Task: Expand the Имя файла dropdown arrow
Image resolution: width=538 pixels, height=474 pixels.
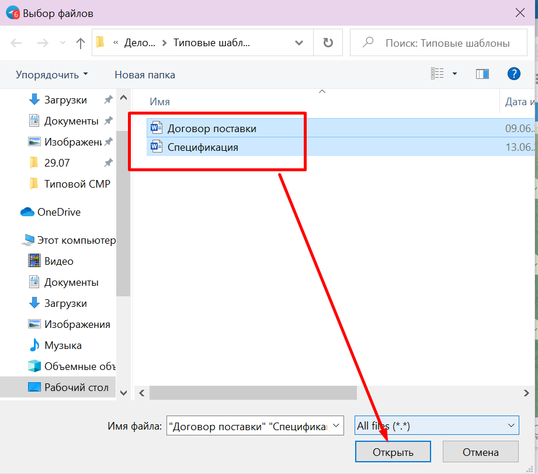Action: pos(336,426)
